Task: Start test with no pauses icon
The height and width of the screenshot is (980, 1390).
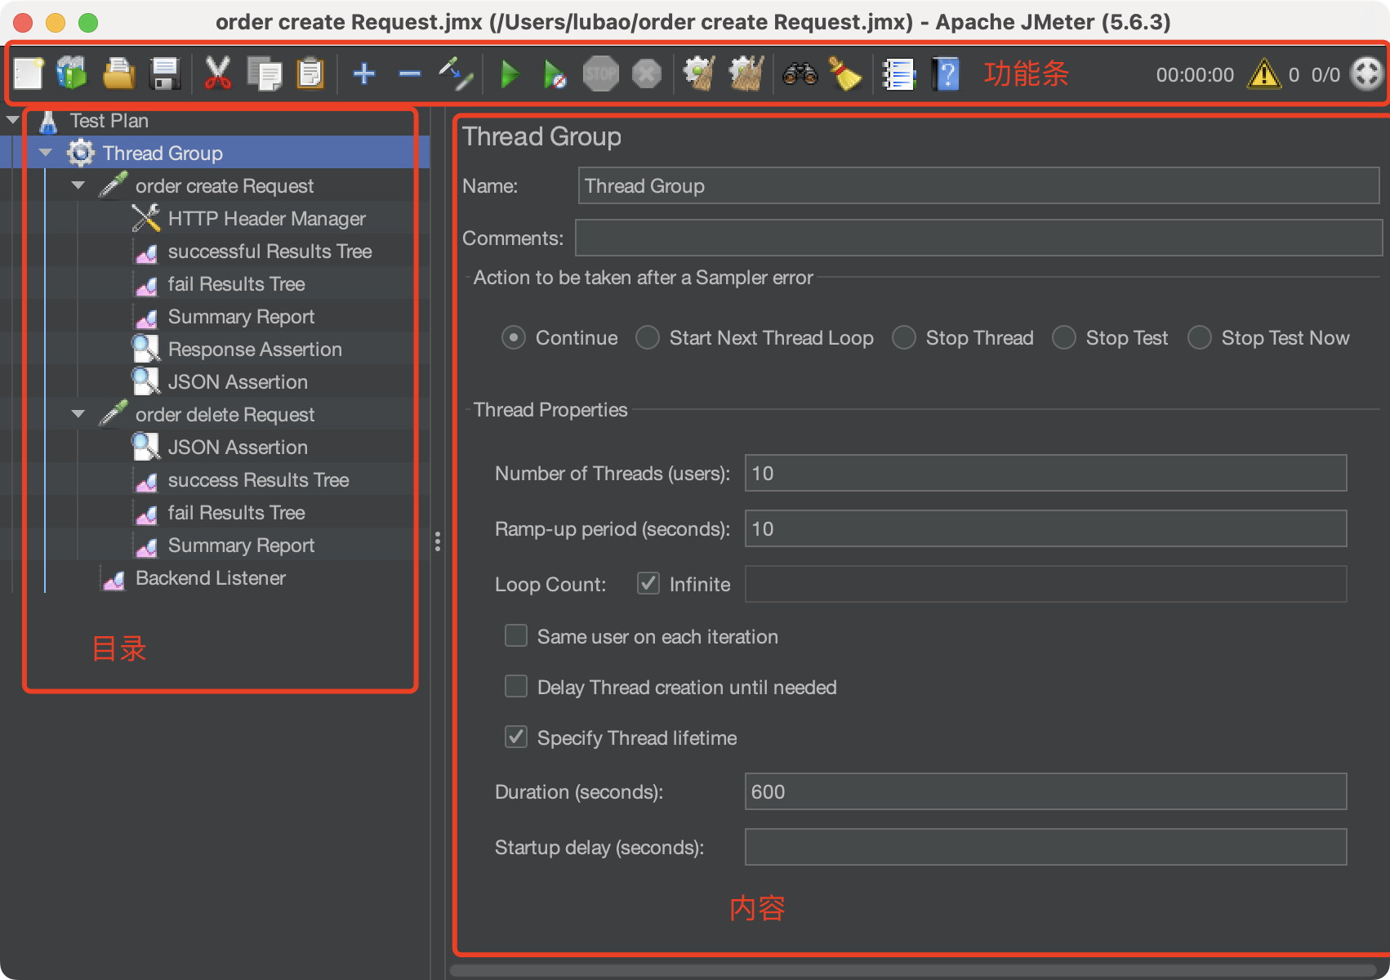Action: (555, 74)
